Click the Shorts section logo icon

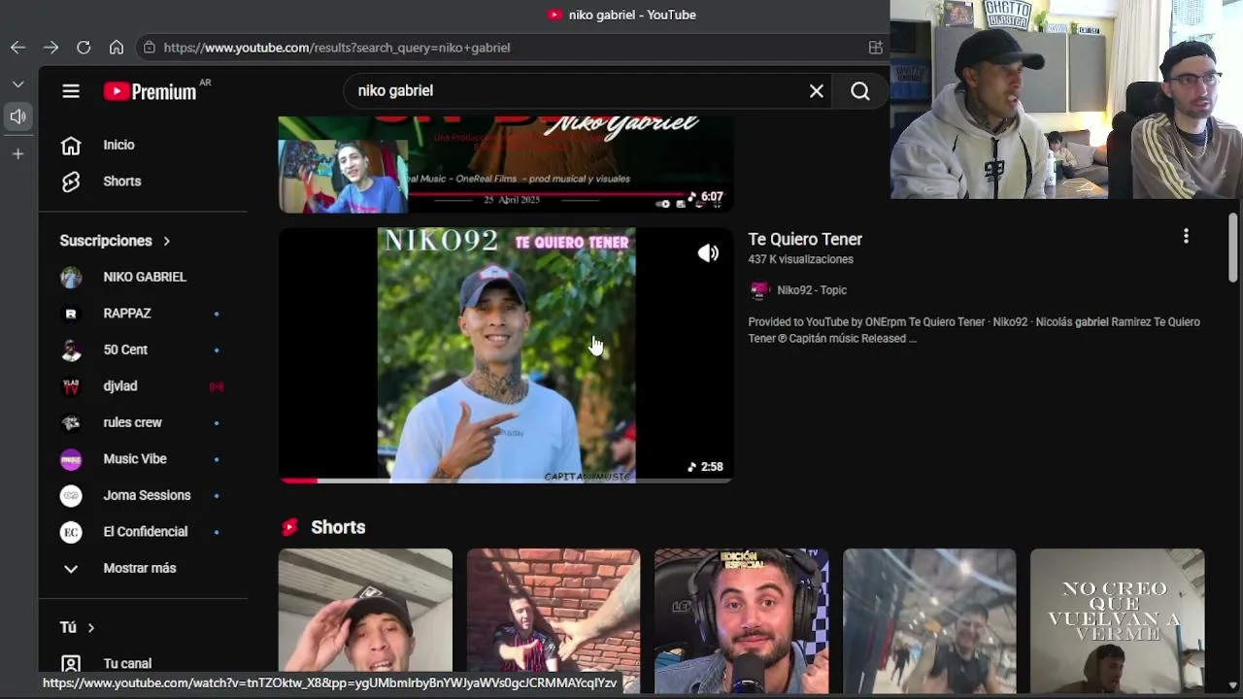point(289,527)
